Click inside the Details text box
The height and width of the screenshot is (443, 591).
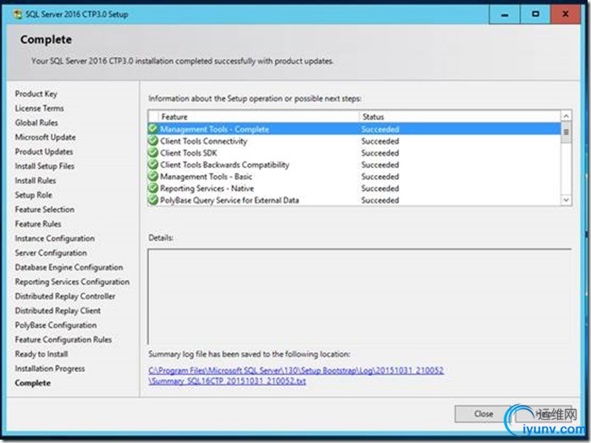(x=360, y=296)
